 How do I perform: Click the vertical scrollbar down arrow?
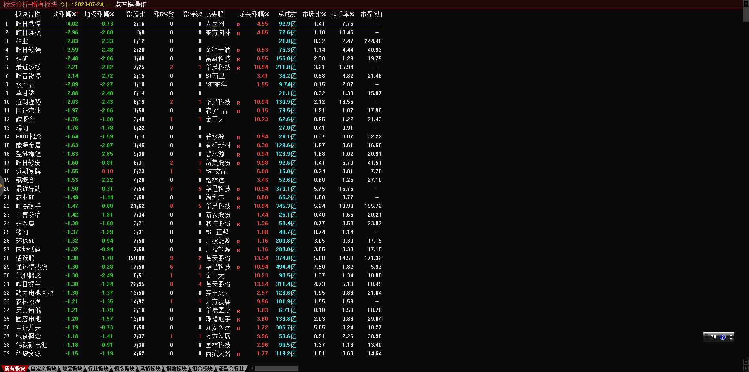(746, 361)
